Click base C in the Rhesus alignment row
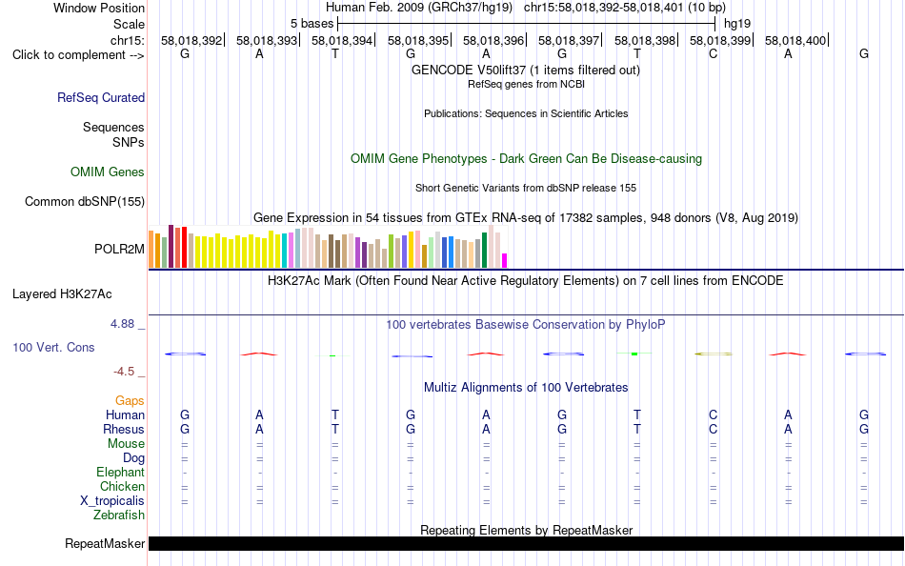Screen dimensions: 905x566 click(713, 429)
